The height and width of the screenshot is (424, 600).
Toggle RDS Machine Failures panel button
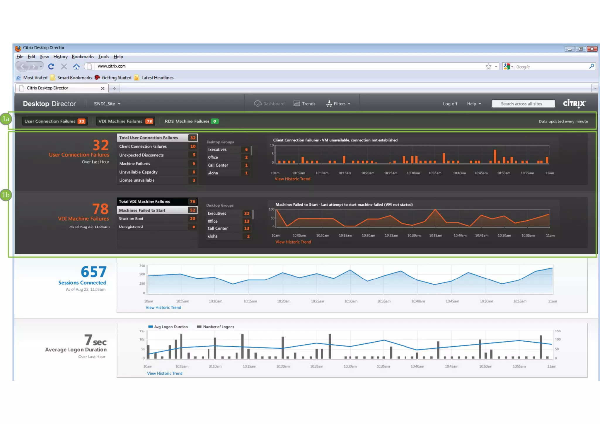click(x=191, y=121)
